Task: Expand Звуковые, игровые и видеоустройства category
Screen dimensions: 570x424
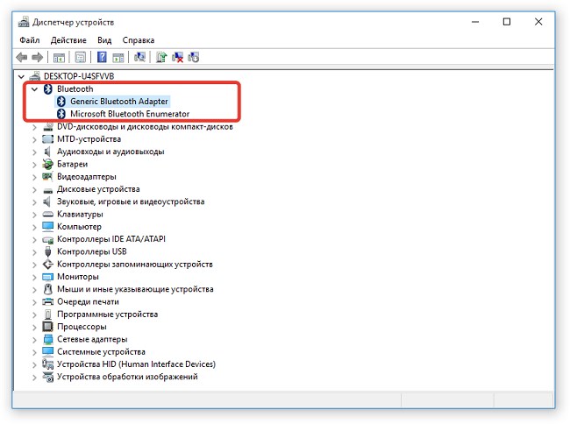Action: click(x=34, y=201)
